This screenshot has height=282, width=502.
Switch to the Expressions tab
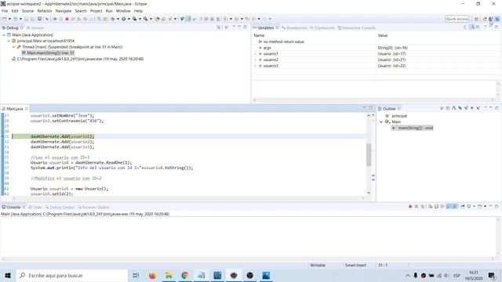click(x=322, y=28)
